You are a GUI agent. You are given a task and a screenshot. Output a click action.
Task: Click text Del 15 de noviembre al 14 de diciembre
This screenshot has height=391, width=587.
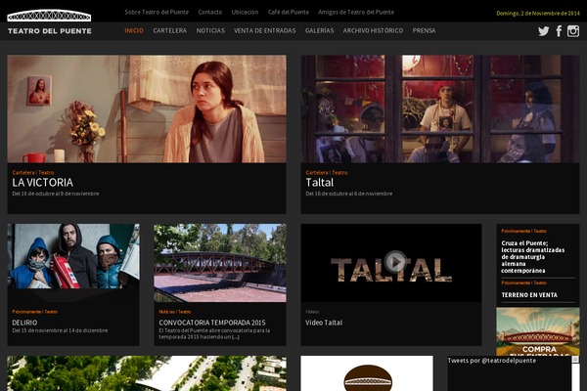click(x=60, y=330)
